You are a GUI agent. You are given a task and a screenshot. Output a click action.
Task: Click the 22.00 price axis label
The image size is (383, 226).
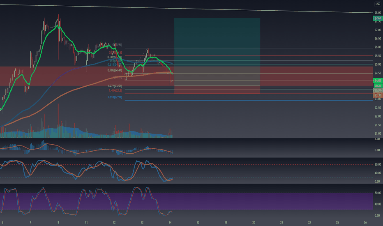[x=378, y=116]
